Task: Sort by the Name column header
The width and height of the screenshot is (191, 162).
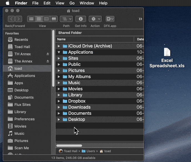Action: (x=95, y=39)
